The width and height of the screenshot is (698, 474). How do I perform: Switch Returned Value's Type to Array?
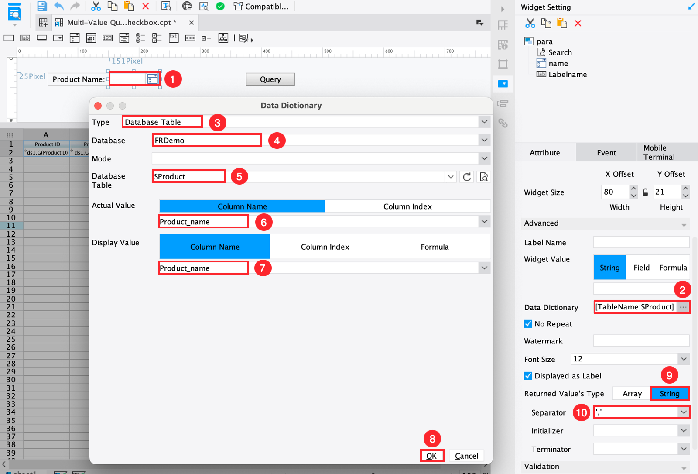tap(631, 393)
